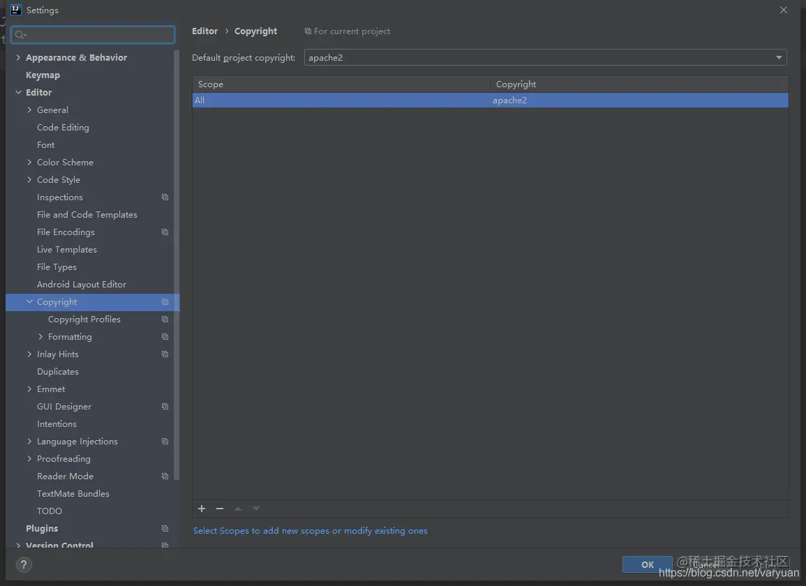Click the move up arrow icon

[x=238, y=509]
